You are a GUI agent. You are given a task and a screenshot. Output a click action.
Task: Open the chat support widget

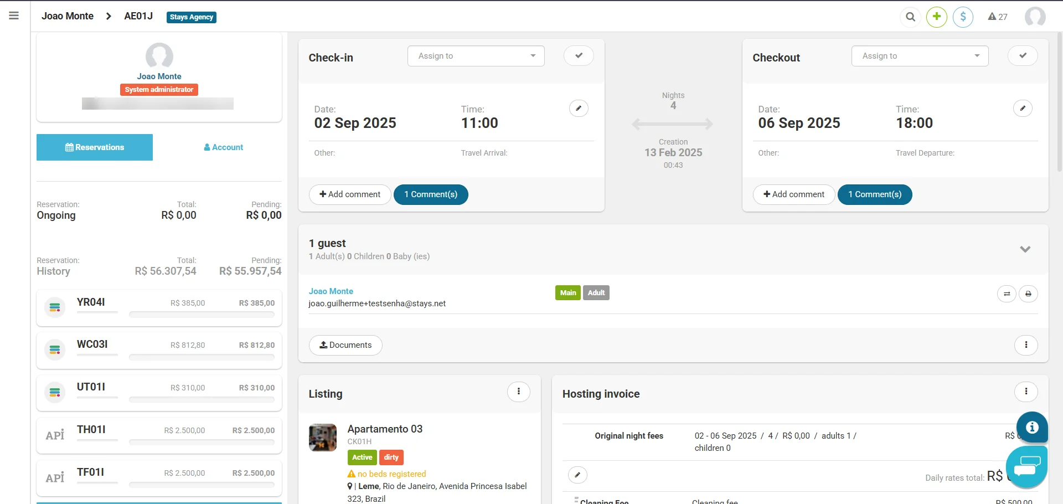[x=1026, y=467]
